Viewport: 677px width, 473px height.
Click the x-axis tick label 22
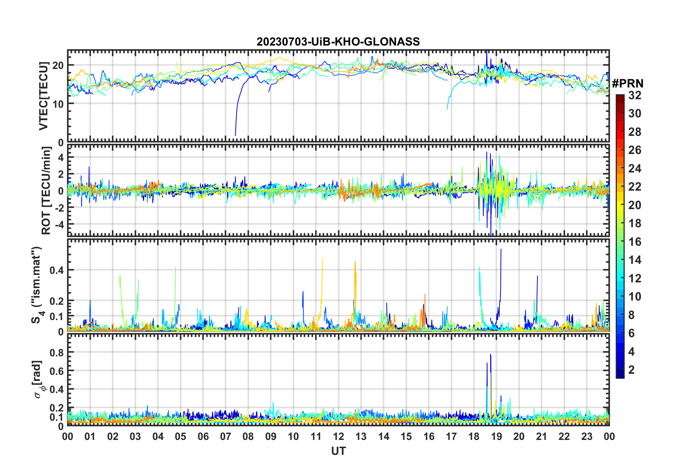pos(564,436)
